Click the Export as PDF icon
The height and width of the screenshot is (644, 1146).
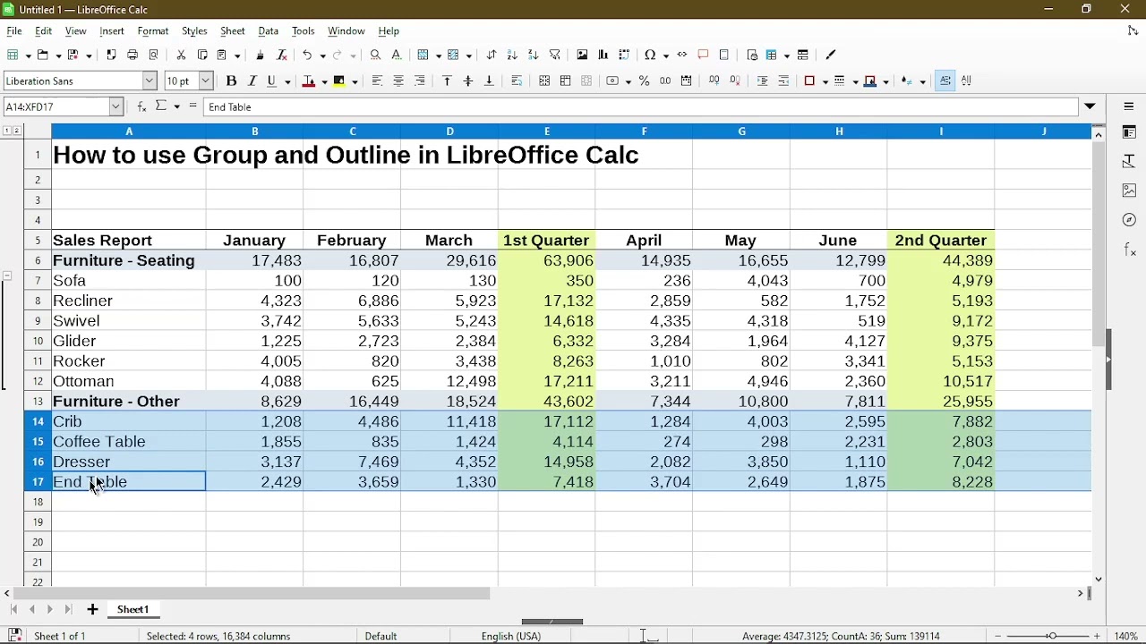click(111, 55)
